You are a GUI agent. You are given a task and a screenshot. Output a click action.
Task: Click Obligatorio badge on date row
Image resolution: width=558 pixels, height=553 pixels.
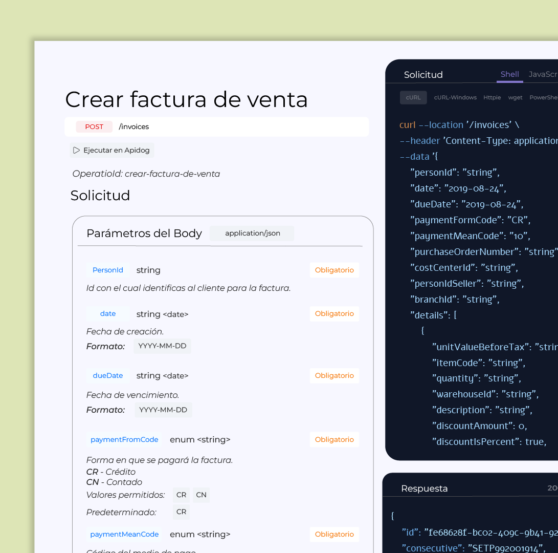click(334, 313)
